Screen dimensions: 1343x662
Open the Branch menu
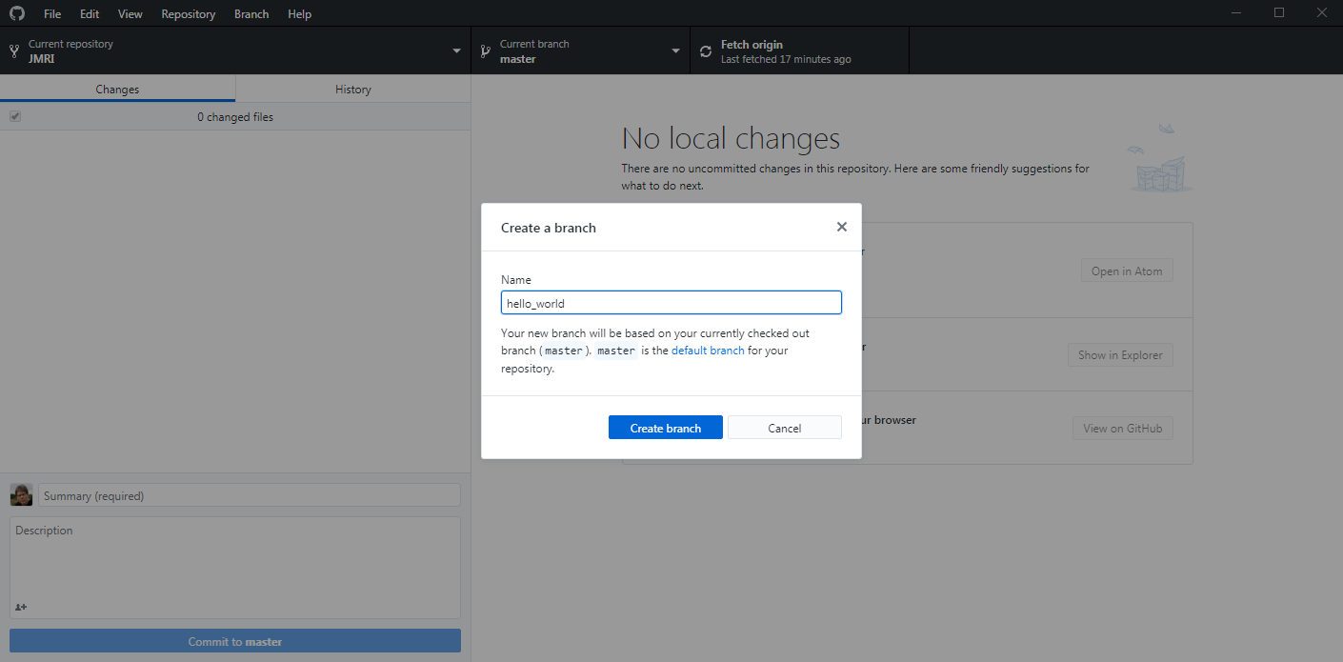pos(251,14)
